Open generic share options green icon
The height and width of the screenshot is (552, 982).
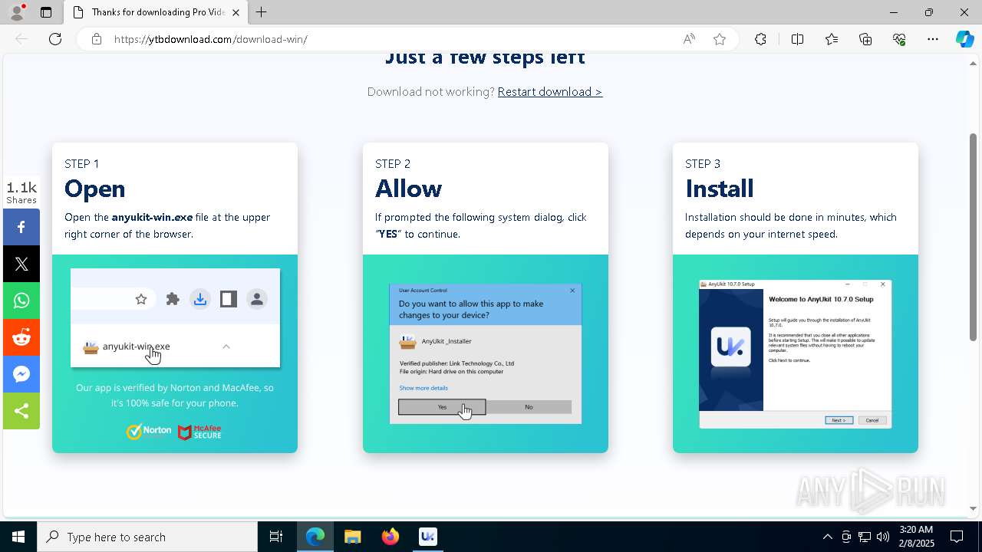point(21,411)
